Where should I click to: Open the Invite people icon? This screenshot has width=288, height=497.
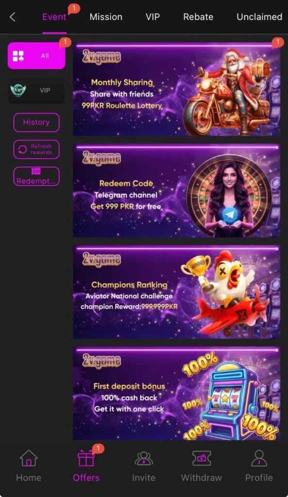point(144,458)
